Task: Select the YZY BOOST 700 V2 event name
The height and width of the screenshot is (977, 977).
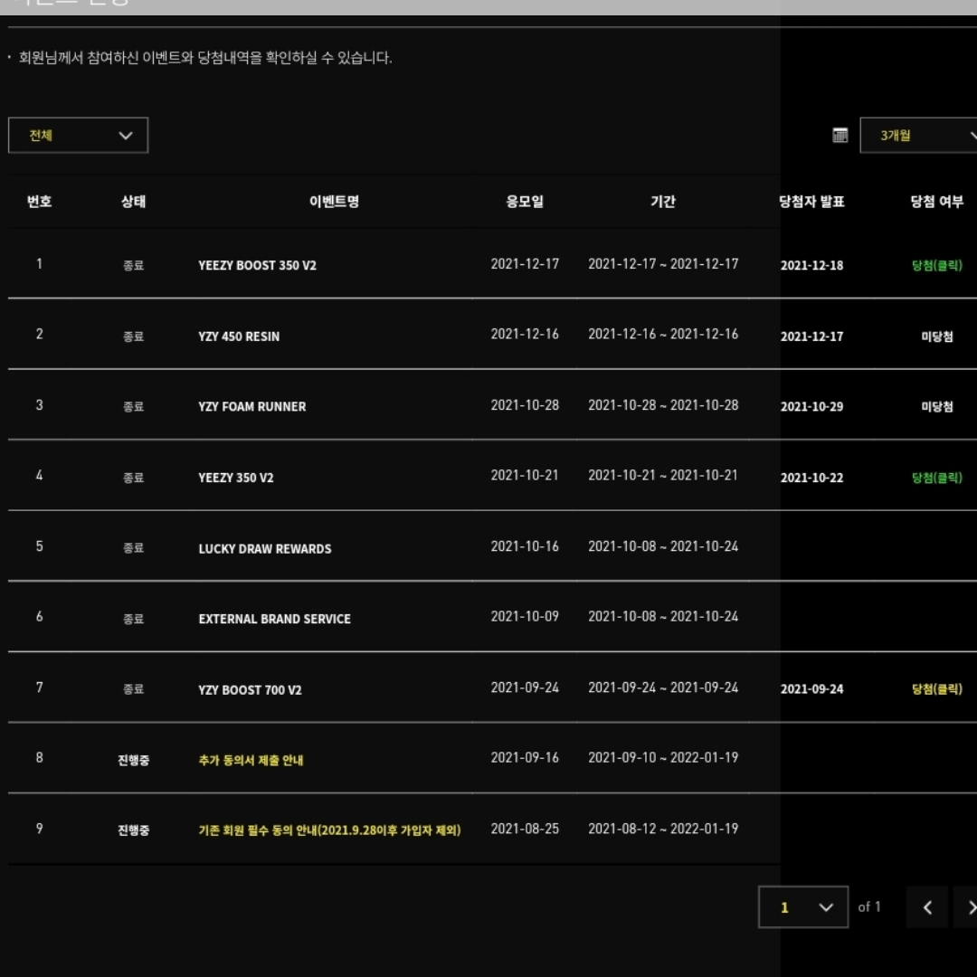Action: click(x=250, y=690)
